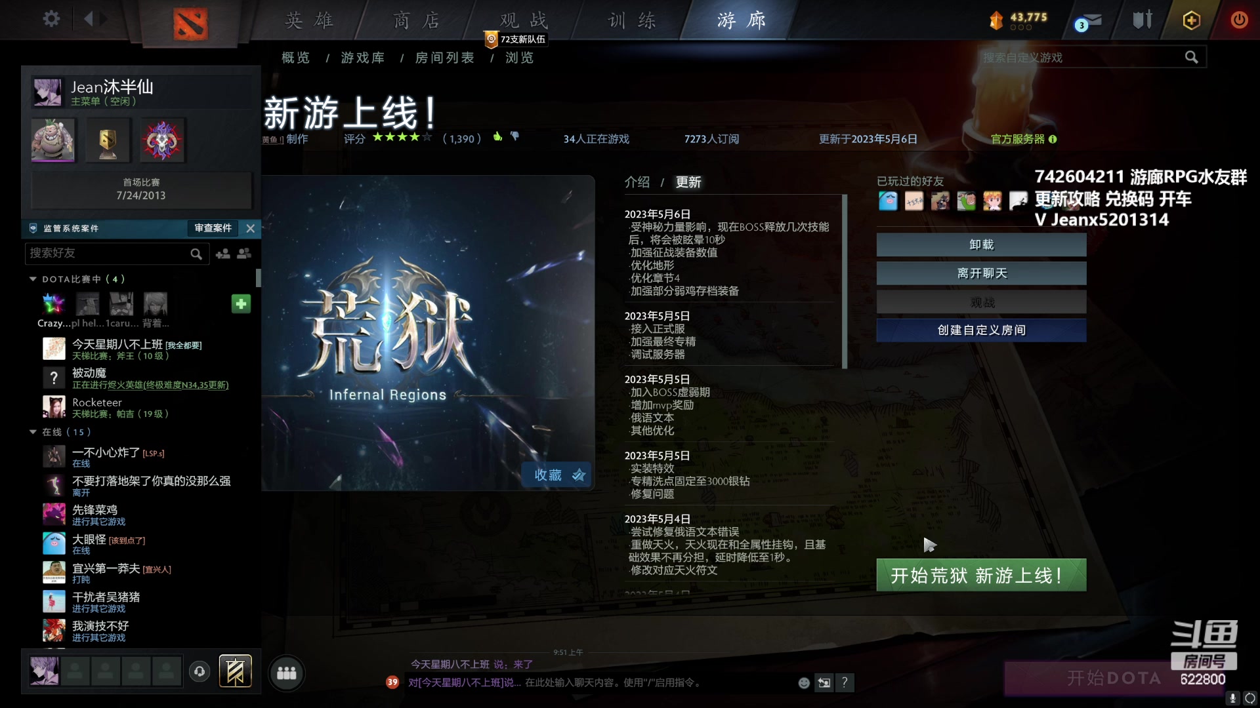Click the hexagonal plus icon in top bar
Image resolution: width=1260 pixels, height=708 pixels.
tap(1191, 20)
